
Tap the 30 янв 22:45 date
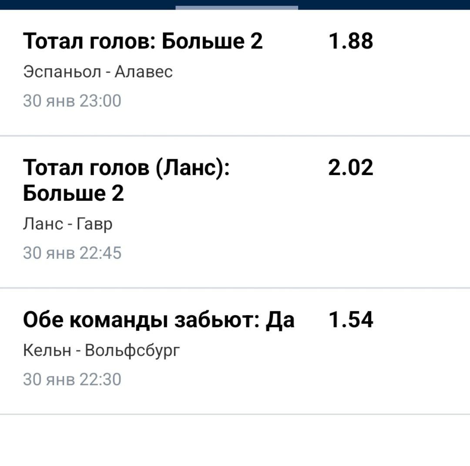pyautogui.click(x=72, y=253)
